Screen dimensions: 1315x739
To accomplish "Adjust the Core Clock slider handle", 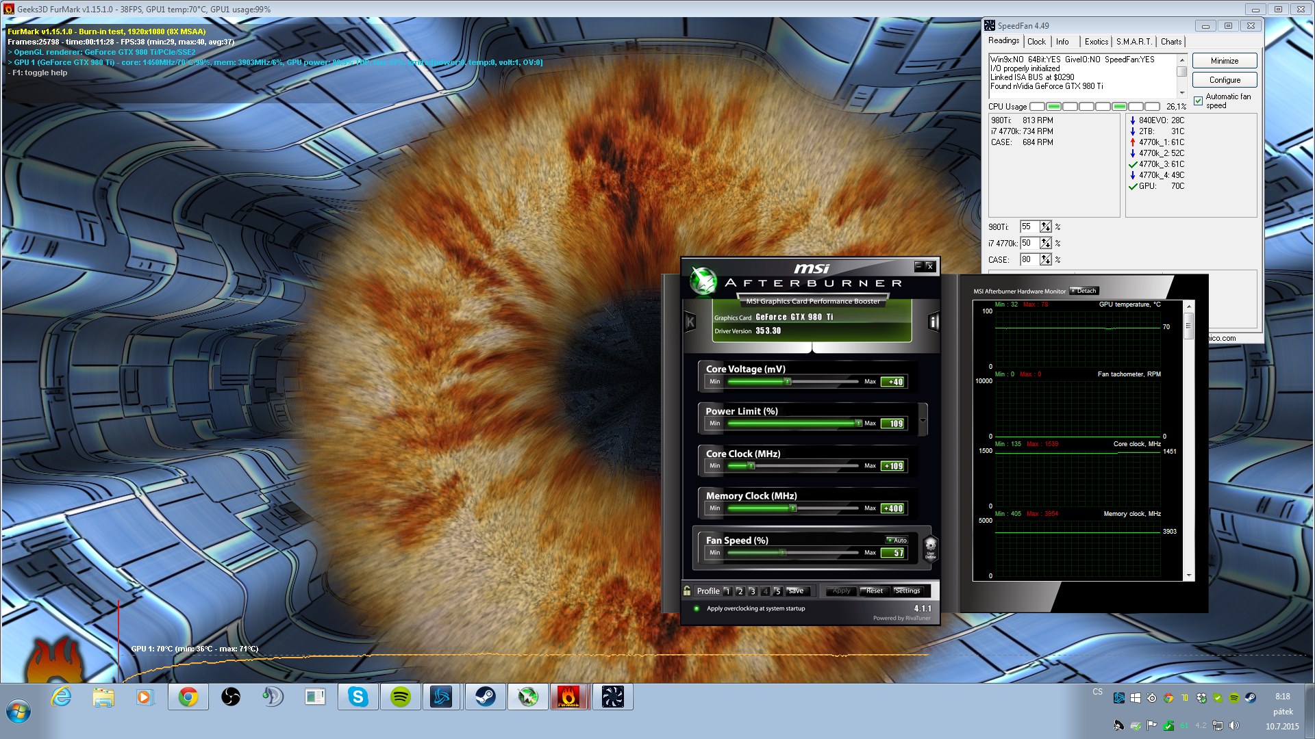I will (x=751, y=466).
